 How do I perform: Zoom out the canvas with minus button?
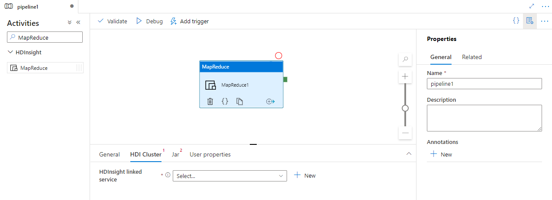point(405,133)
